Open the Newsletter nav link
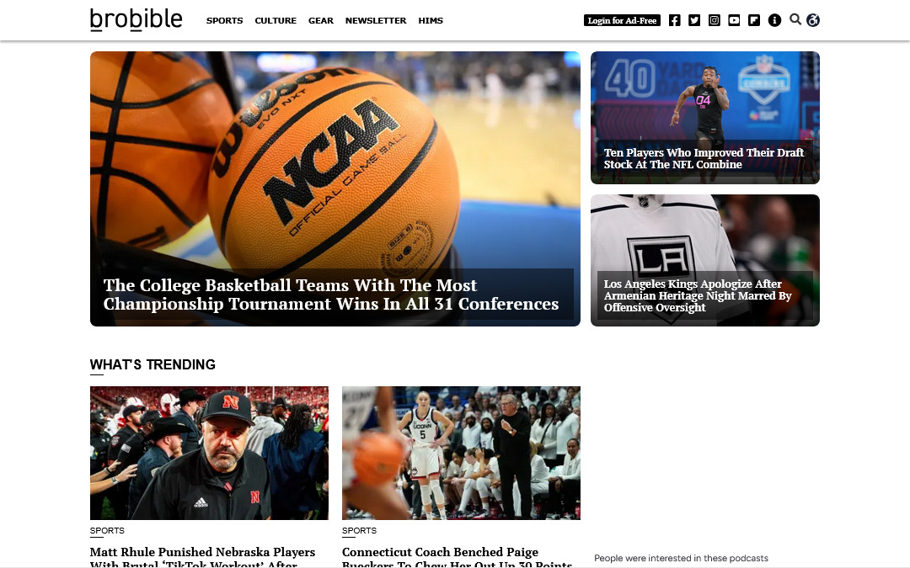910x568 pixels. pos(376,21)
